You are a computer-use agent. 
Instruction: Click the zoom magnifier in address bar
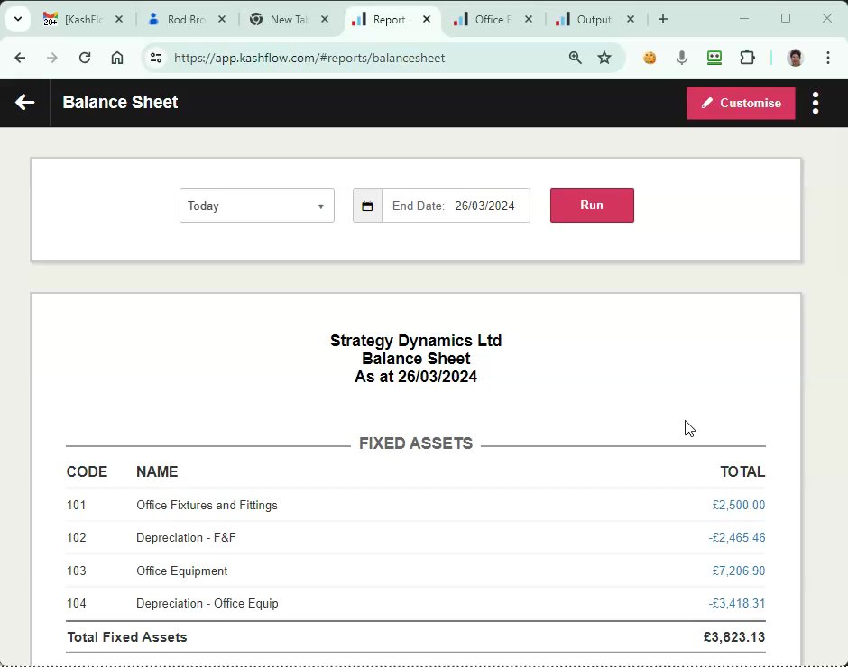[x=576, y=58]
